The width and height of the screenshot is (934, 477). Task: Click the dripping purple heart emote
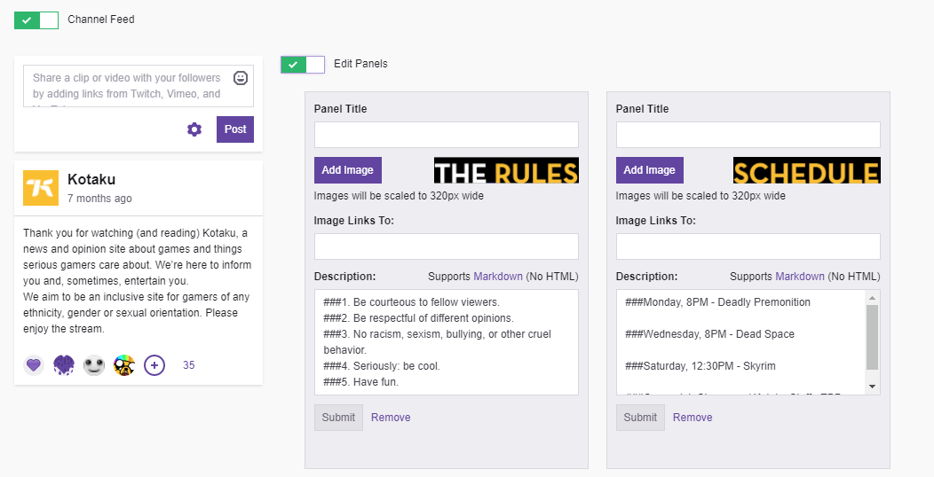[64, 364]
